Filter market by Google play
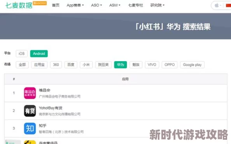Image resolution: width=231 pixels, height=144 pixels. click(192, 65)
